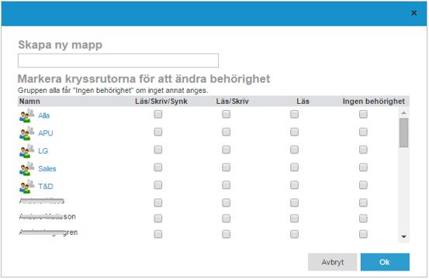Check Ingen behörighet for user ending 'gren'
Screen dimensions: 429x279
[363, 234]
